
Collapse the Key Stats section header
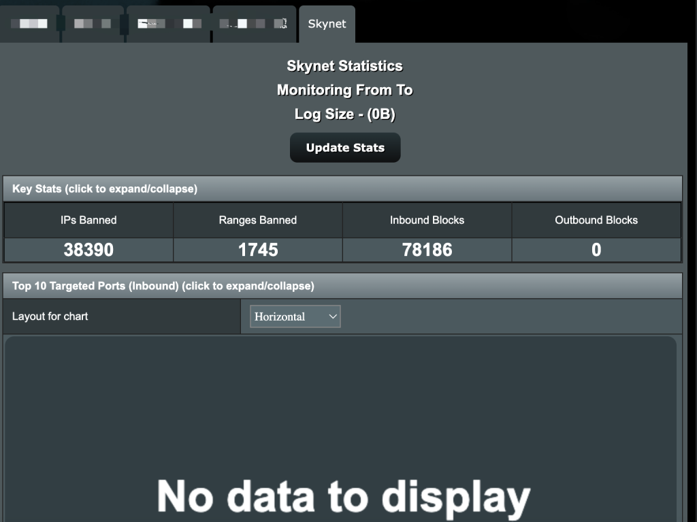pyautogui.click(x=342, y=189)
